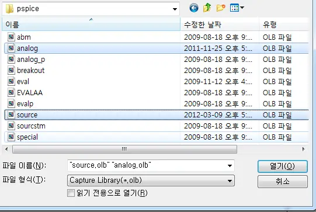Sort by the 이름 column header
Screen dimensions: 316x212
[91, 25]
